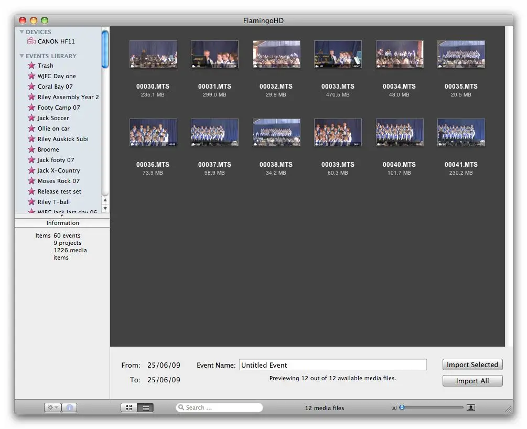
Task: Click the window resize grip corner
Action: pos(509,409)
